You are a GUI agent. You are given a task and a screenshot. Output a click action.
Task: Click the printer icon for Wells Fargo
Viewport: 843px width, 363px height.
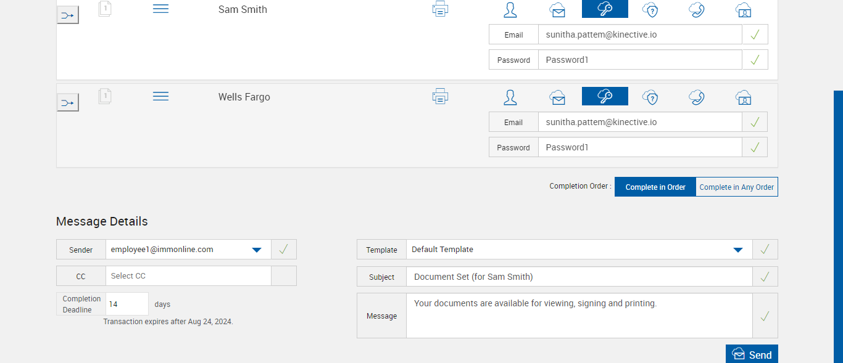[440, 97]
